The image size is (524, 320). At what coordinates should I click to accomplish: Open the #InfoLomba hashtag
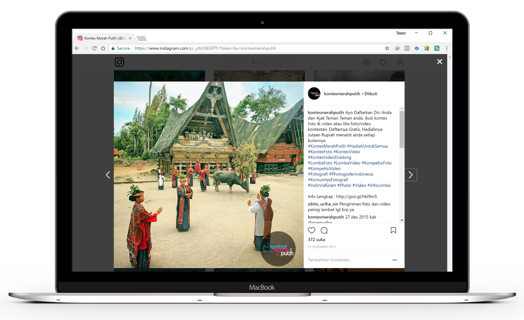(x=379, y=185)
